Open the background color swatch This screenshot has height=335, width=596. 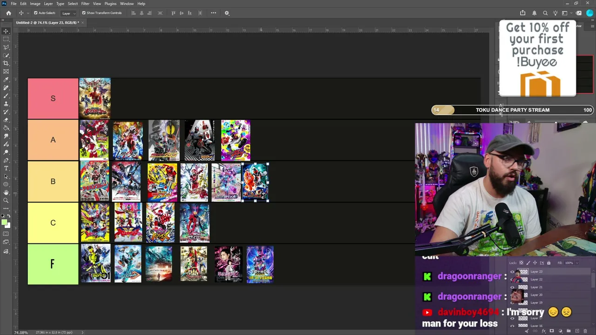tap(7, 225)
